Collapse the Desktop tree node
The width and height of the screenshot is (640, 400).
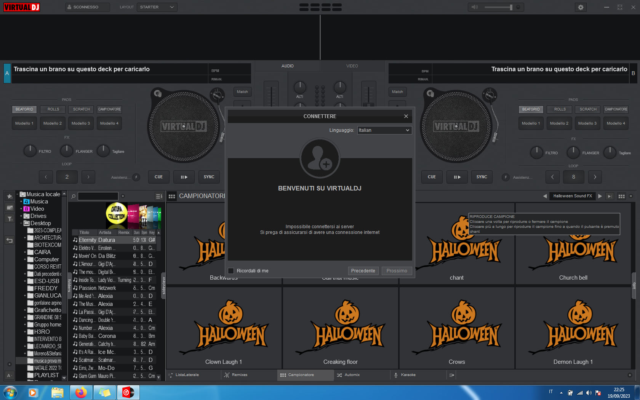21,223
